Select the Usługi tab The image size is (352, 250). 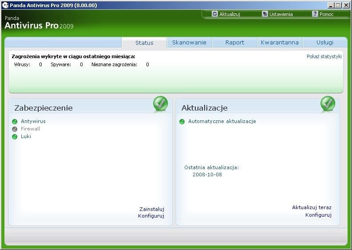pyautogui.click(x=325, y=43)
